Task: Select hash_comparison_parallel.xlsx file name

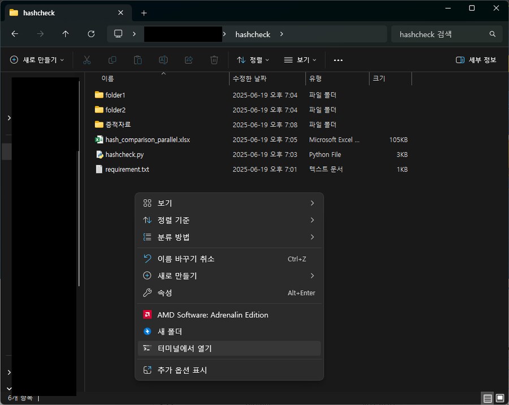Action: pos(148,140)
